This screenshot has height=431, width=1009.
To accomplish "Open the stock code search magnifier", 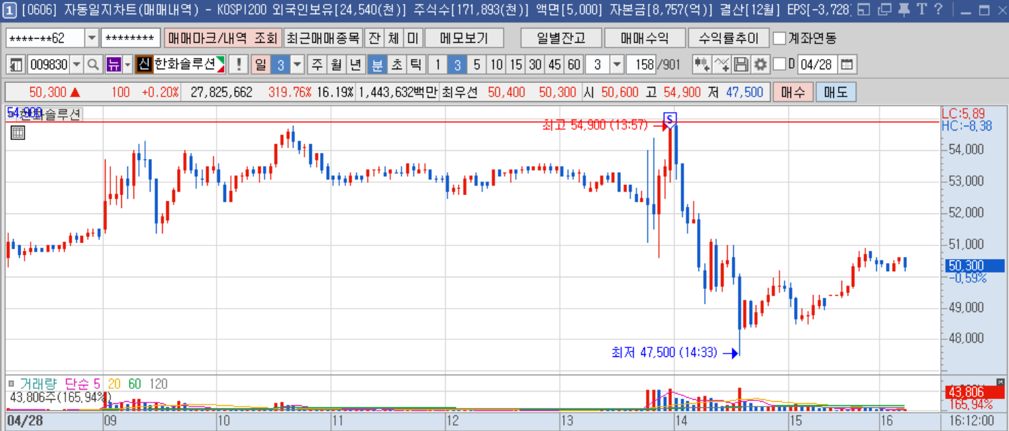I will pyautogui.click(x=93, y=65).
